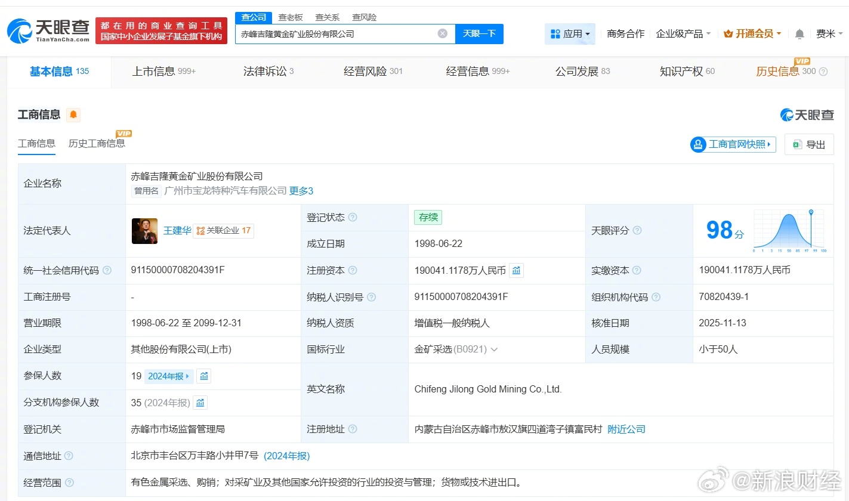The height and width of the screenshot is (501, 849).
Task: Open chart icon next to 注册资本
Action: pos(517,270)
